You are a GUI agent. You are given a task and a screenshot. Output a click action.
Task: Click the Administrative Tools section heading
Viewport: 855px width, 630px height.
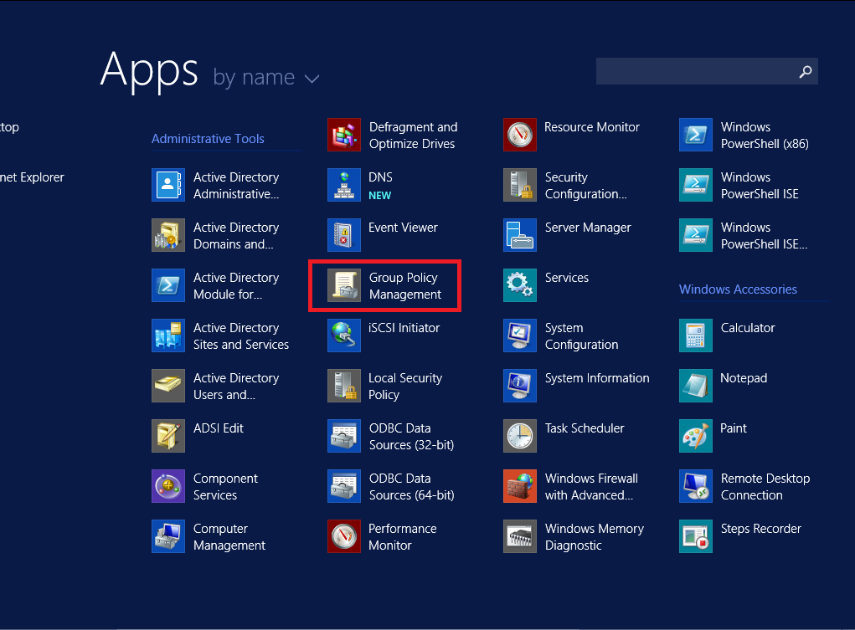[x=209, y=138]
